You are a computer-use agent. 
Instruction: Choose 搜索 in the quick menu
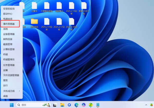click(x=12, y=80)
